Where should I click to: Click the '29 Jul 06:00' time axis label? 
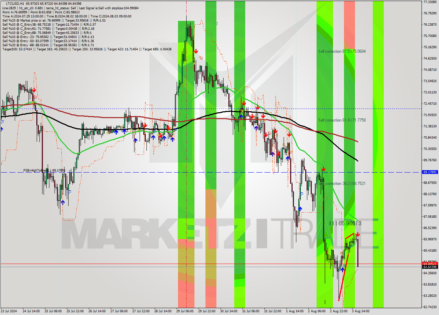click(x=185, y=311)
